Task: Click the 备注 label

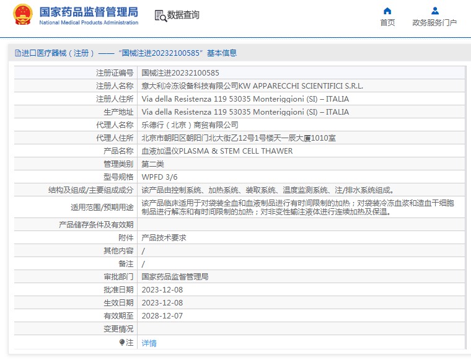Action: pos(126,263)
